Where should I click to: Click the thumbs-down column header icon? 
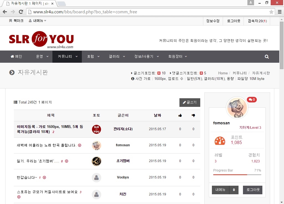pos(193,115)
